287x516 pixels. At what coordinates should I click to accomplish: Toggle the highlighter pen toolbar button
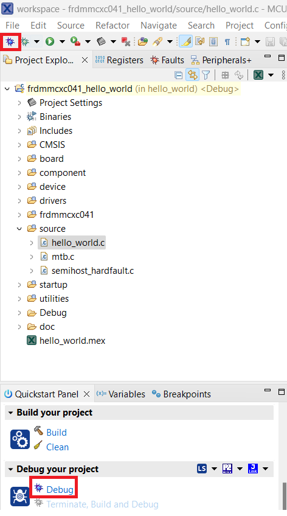185,41
